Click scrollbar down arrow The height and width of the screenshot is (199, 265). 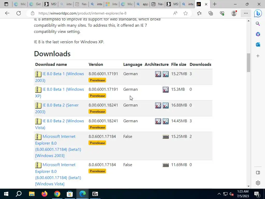click(x=248, y=186)
